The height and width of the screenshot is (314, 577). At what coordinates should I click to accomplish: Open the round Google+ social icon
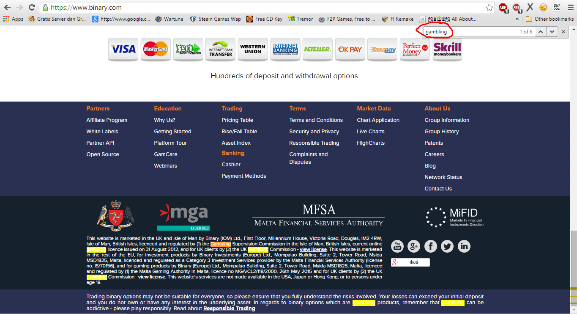click(x=414, y=246)
